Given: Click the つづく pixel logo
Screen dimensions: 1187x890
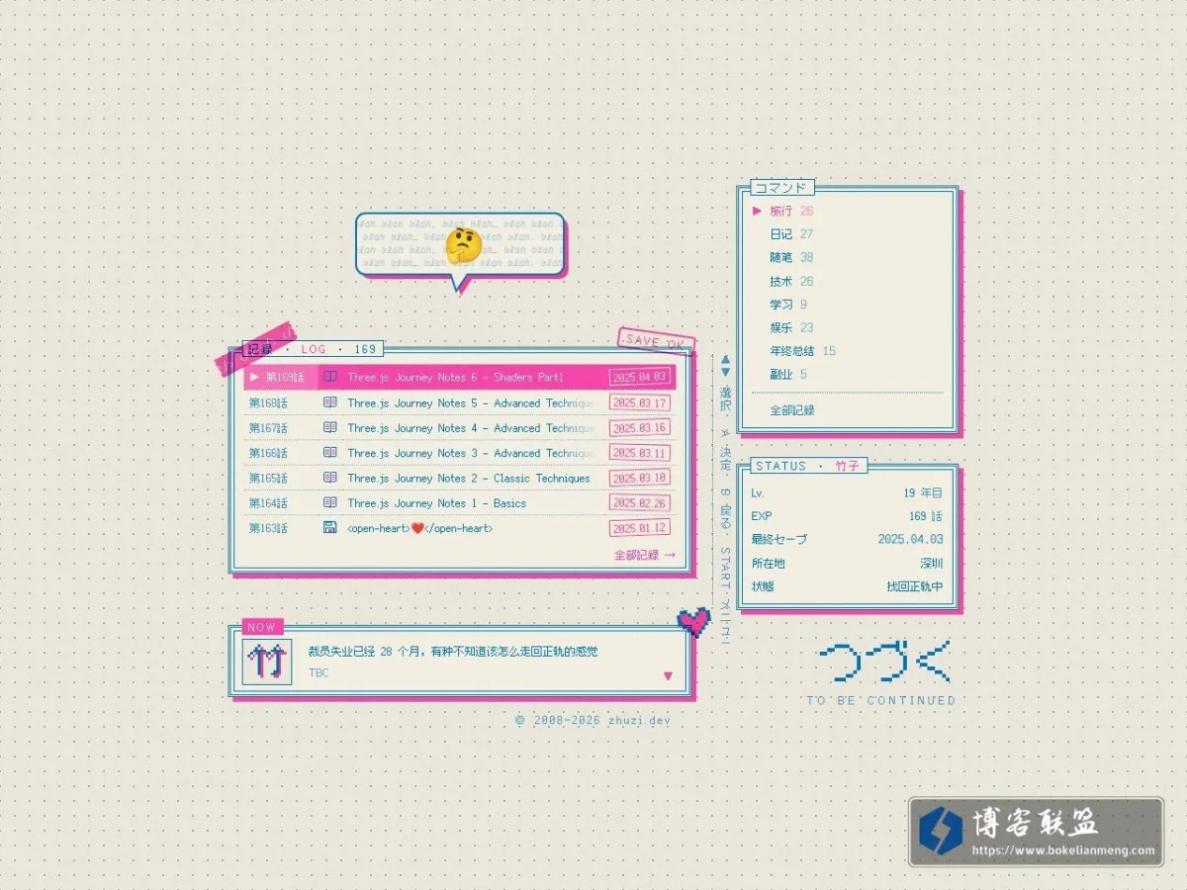Looking at the screenshot, I should 883,662.
